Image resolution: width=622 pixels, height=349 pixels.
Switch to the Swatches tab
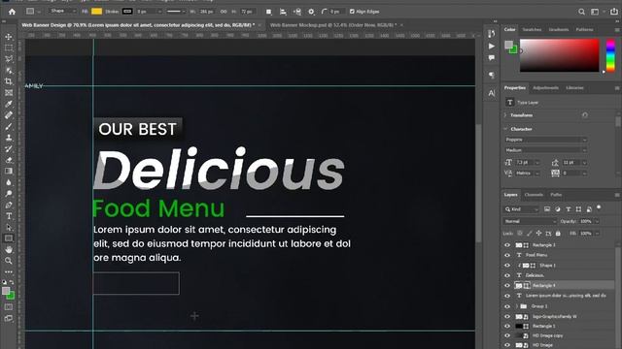(532, 30)
